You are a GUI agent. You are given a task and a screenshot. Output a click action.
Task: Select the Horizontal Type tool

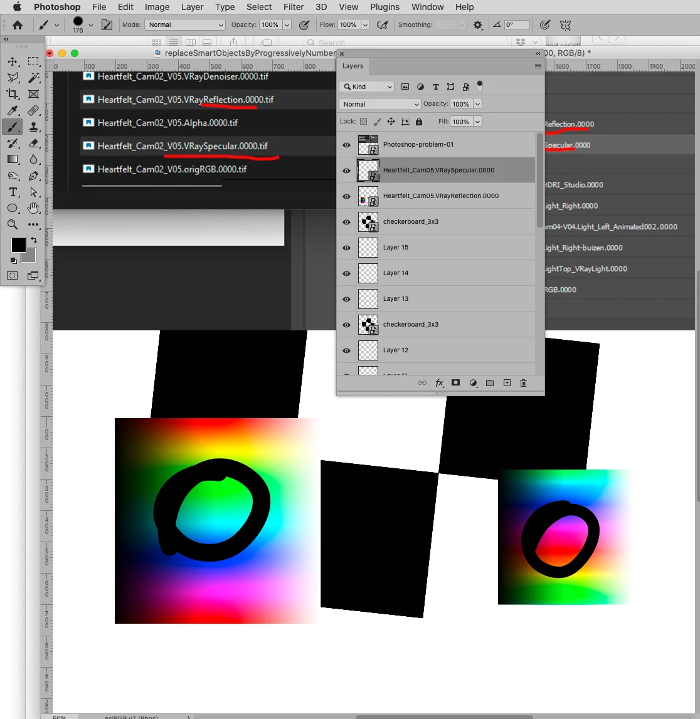pyautogui.click(x=13, y=192)
